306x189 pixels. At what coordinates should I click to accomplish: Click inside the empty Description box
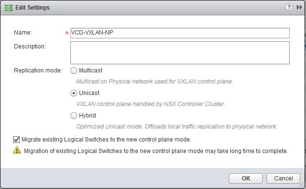tap(180, 53)
